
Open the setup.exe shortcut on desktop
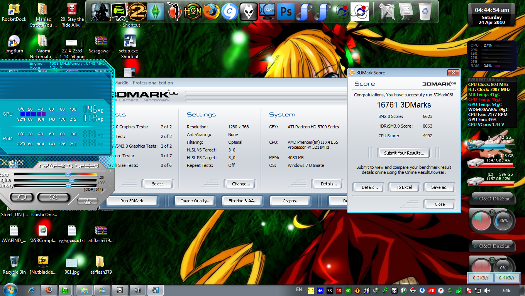130,46
